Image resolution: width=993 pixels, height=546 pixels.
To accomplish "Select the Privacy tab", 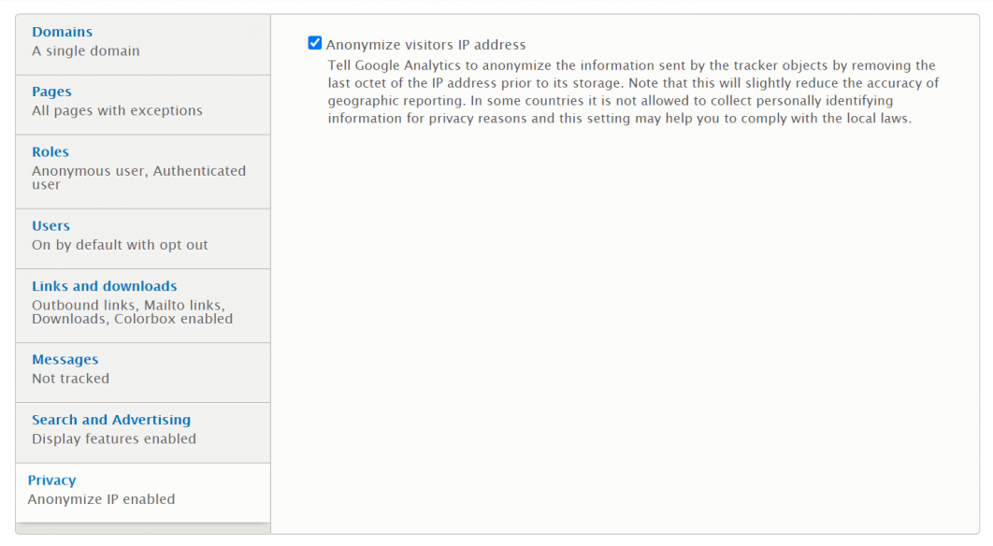I will click(x=51, y=481).
